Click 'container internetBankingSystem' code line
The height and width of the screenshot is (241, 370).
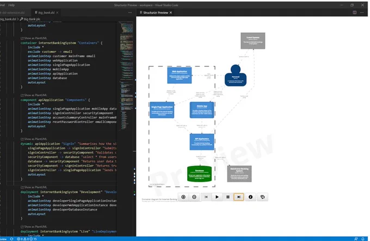click(x=61, y=43)
